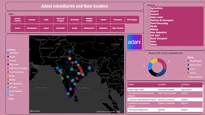
Task: Select Maharashtra in donut chart legend
Action: coord(194,65)
